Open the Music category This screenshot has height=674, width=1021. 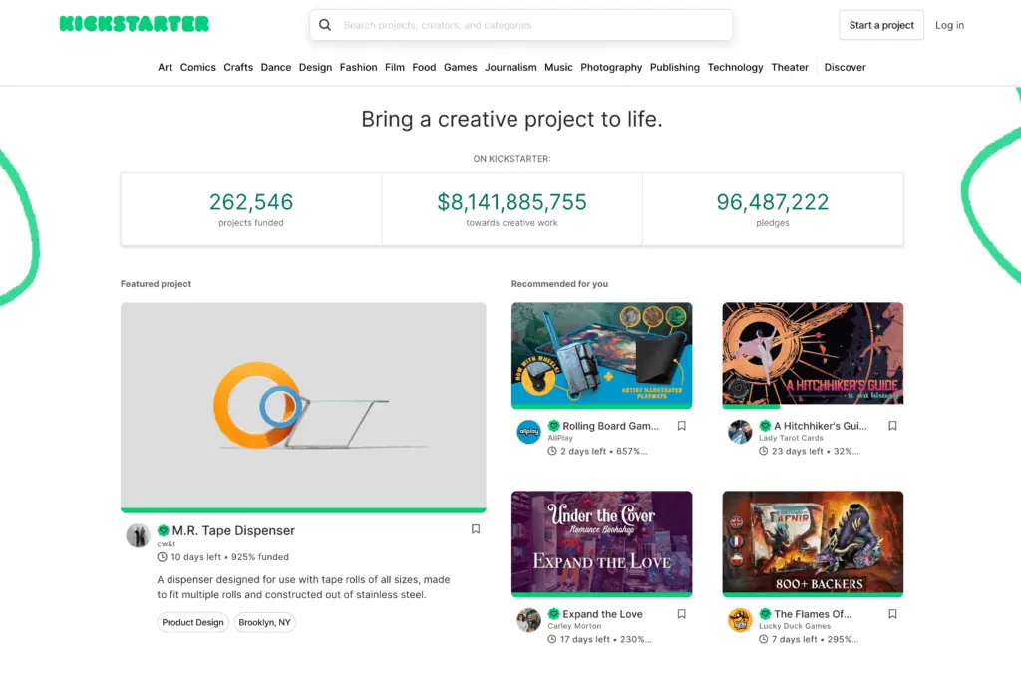558,67
